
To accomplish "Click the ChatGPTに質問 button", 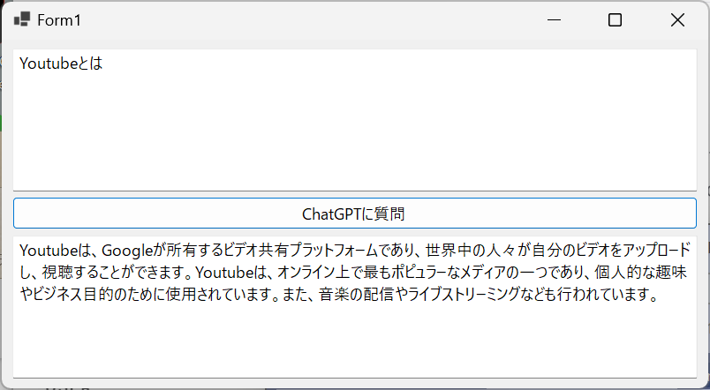I will [354, 214].
